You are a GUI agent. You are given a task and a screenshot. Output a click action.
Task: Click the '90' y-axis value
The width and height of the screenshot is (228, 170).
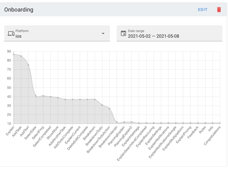9,51
